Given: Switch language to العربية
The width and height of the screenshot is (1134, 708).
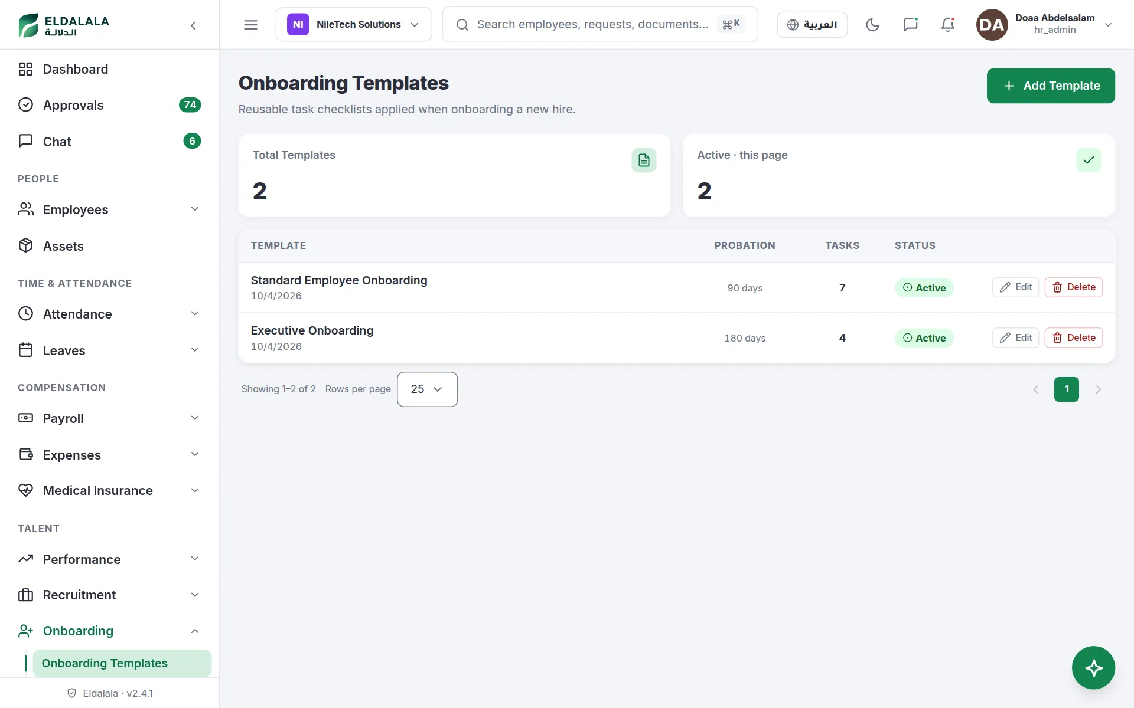Looking at the screenshot, I should [x=812, y=24].
